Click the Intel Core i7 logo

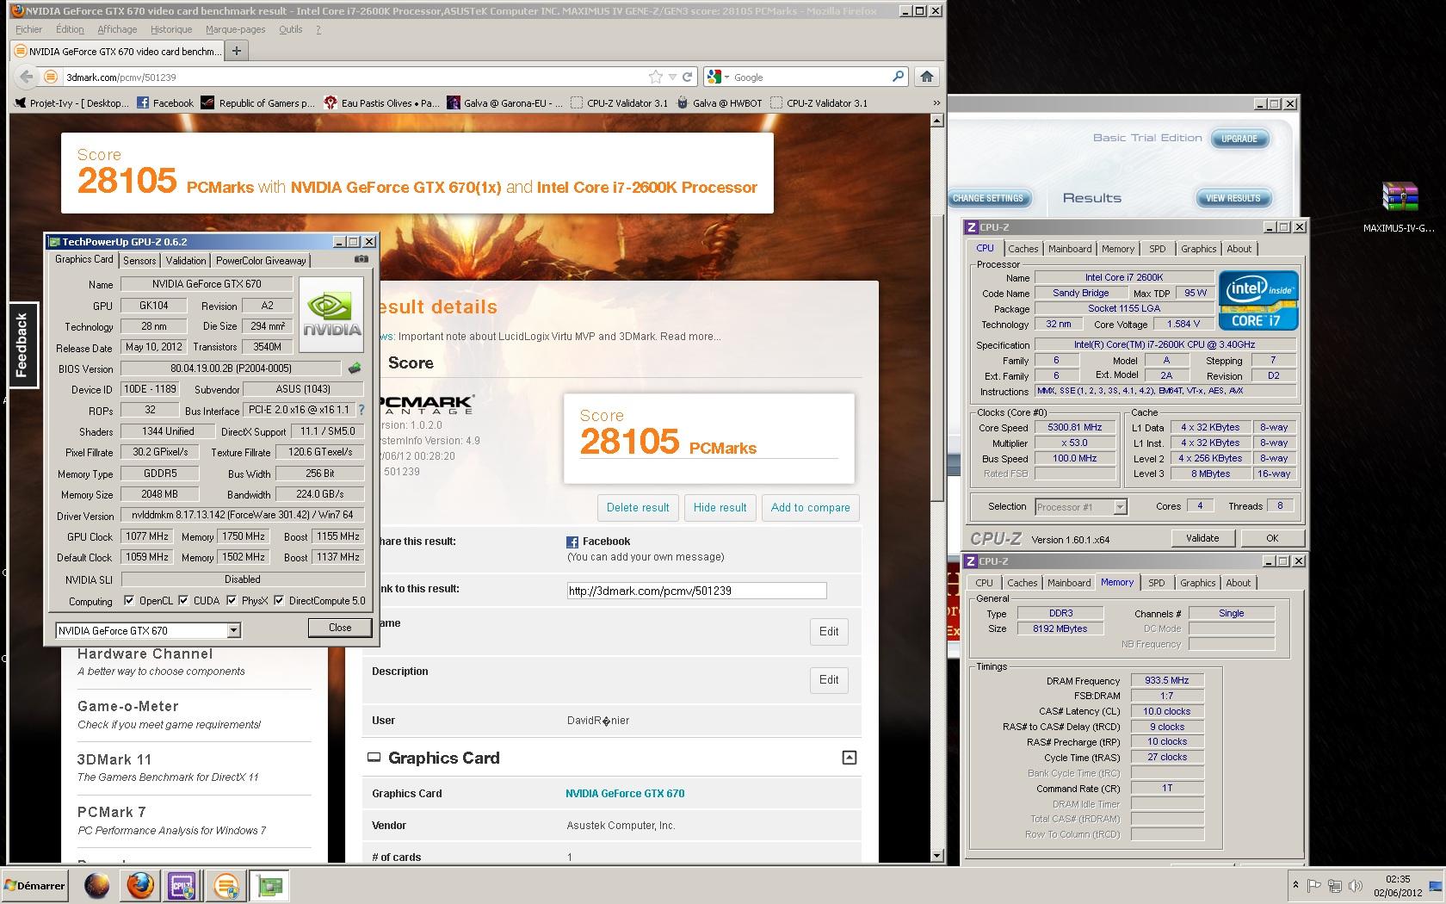coord(1258,300)
